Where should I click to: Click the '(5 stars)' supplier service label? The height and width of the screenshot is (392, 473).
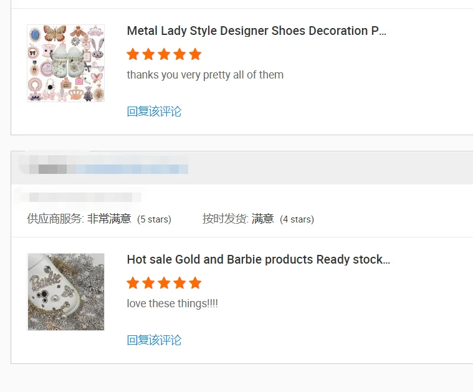coord(154,219)
